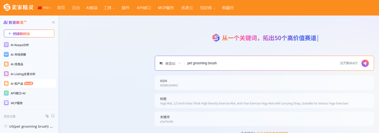Click the history filter icon
The height and width of the screenshot is (133, 379).
(47, 116)
